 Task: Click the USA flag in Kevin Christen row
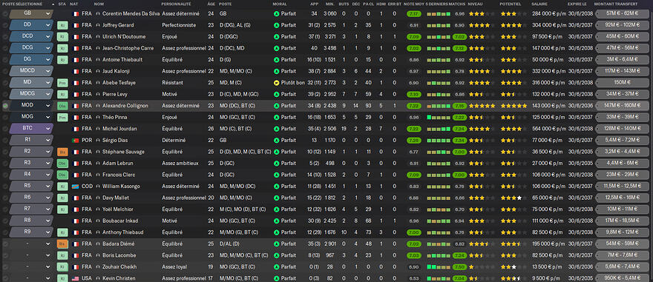point(76,278)
